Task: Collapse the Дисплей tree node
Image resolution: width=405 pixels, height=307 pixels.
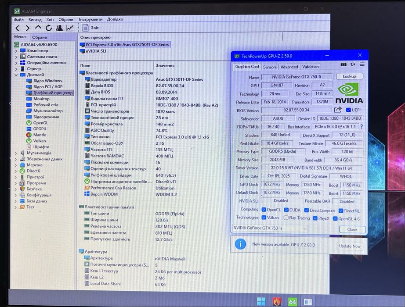Action: [16, 75]
